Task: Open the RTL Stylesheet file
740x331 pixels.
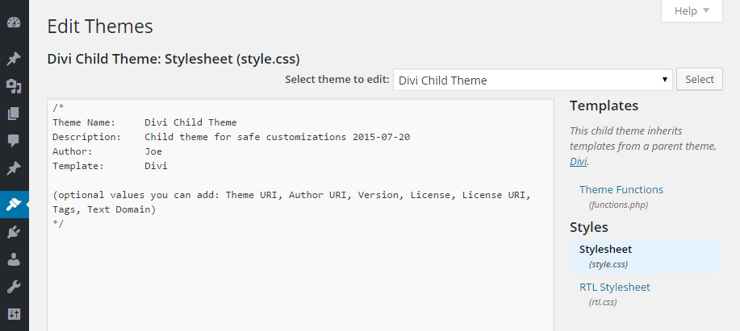Action: (x=614, y=287)
